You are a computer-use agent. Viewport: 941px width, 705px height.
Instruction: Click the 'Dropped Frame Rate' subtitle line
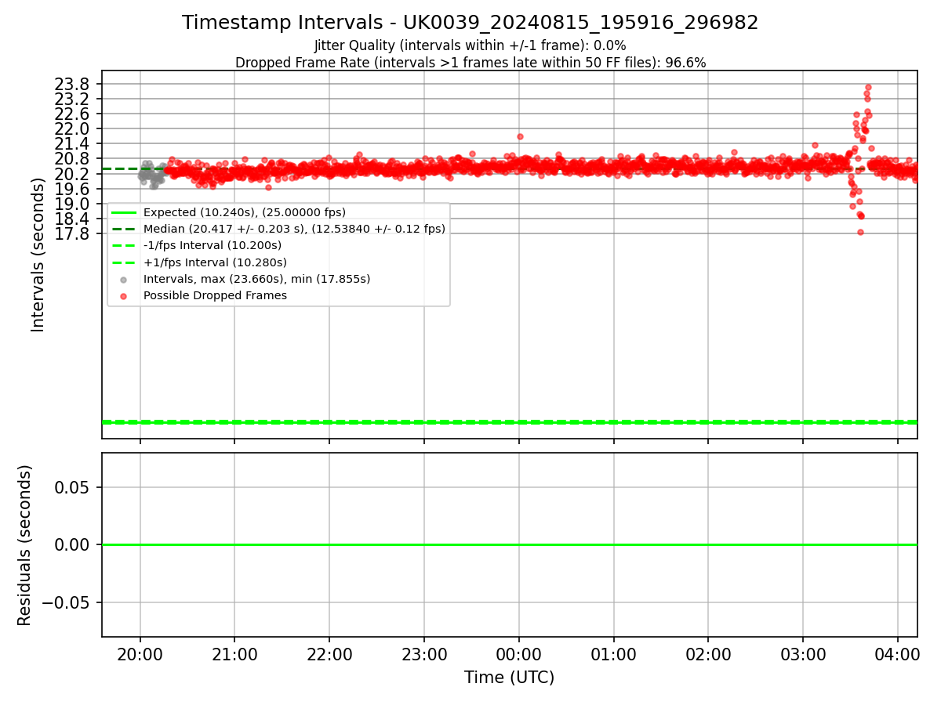click(x=470, y=63)
